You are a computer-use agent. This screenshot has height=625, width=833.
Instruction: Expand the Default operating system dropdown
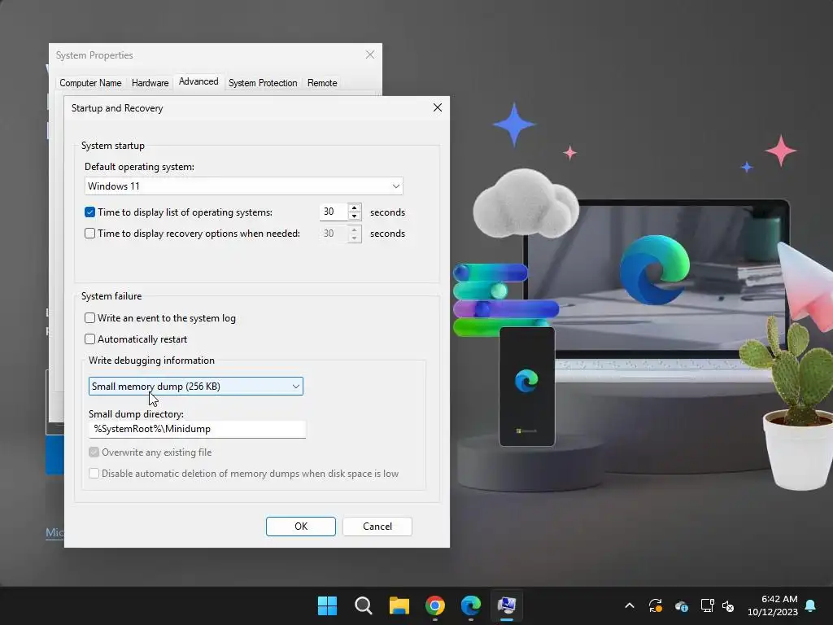pyautogui.click(x=244, y=186)
